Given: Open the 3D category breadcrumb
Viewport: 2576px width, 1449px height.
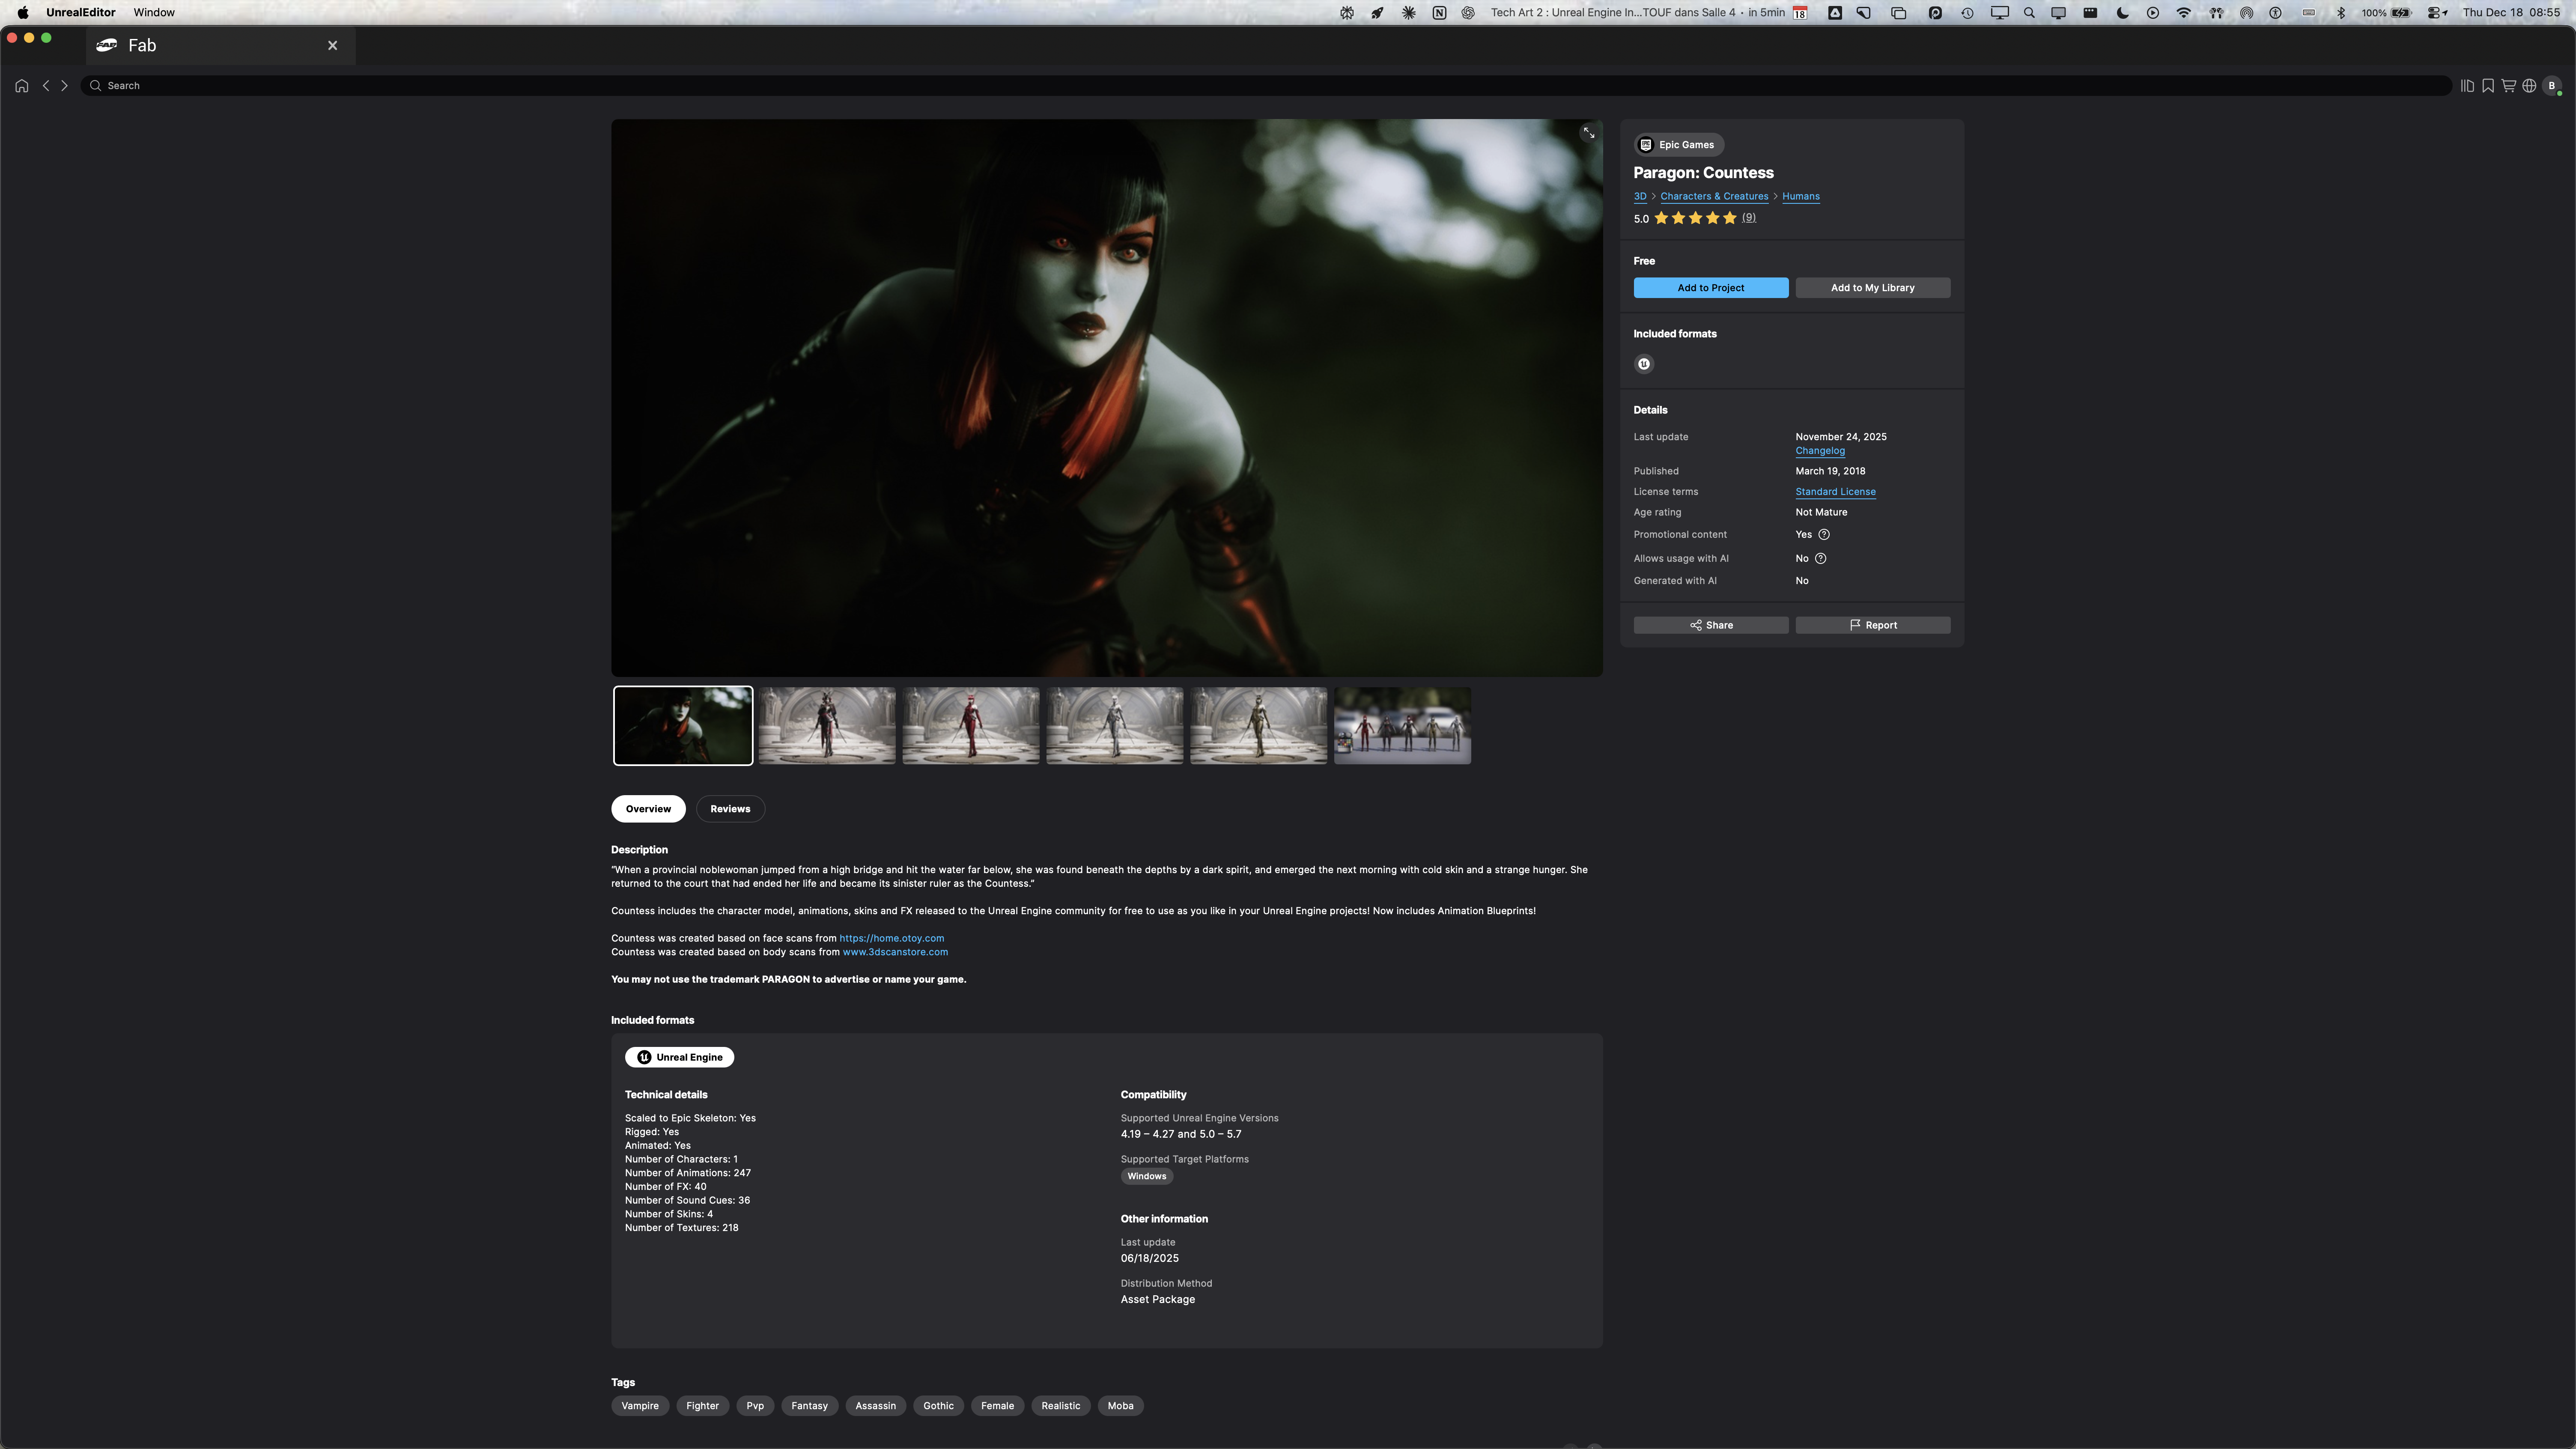Looking at the screenshot, I should [1640, 197].
